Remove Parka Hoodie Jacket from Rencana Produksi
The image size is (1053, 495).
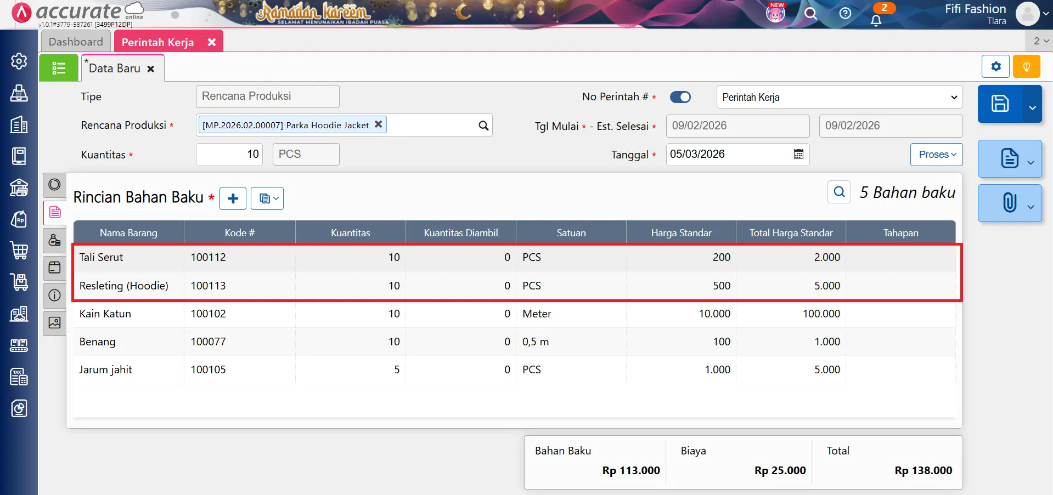point(378,124)
